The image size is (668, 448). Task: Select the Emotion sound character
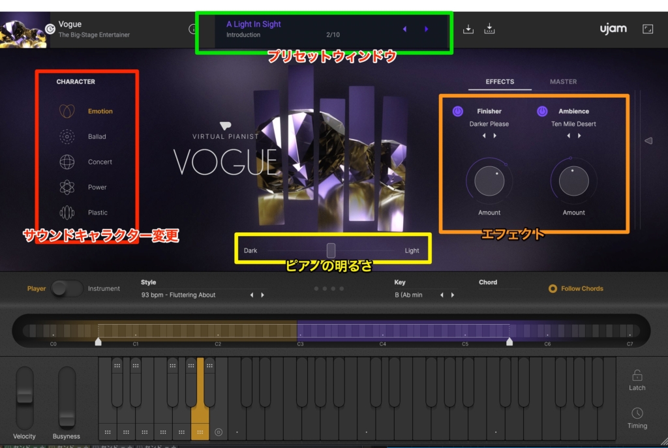pos(66,110)
